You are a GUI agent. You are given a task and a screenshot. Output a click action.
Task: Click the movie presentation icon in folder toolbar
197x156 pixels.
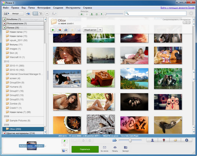coord(66,30)
